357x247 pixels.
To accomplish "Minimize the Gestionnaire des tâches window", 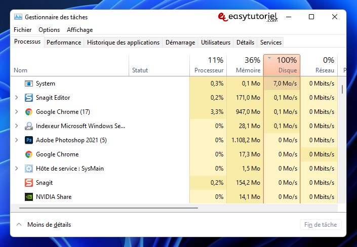I will (x=289, y=17).
